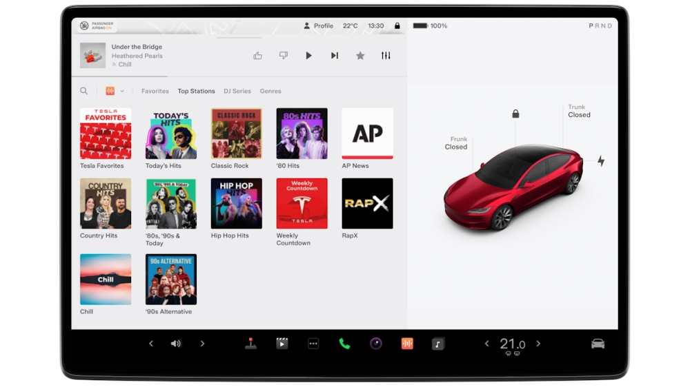
Task: Tap the speaker volume icon
Action: (176, 344)
